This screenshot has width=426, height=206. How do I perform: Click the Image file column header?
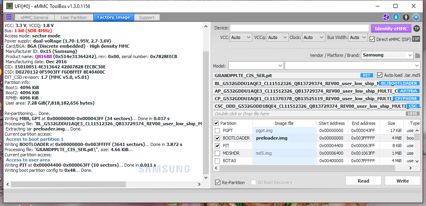click(x=284, y=123)
